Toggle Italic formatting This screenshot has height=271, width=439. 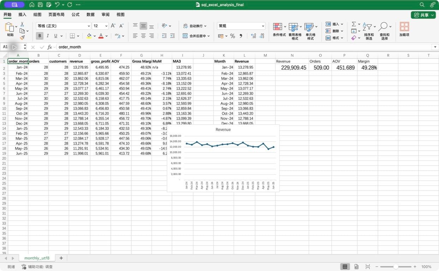48,36
